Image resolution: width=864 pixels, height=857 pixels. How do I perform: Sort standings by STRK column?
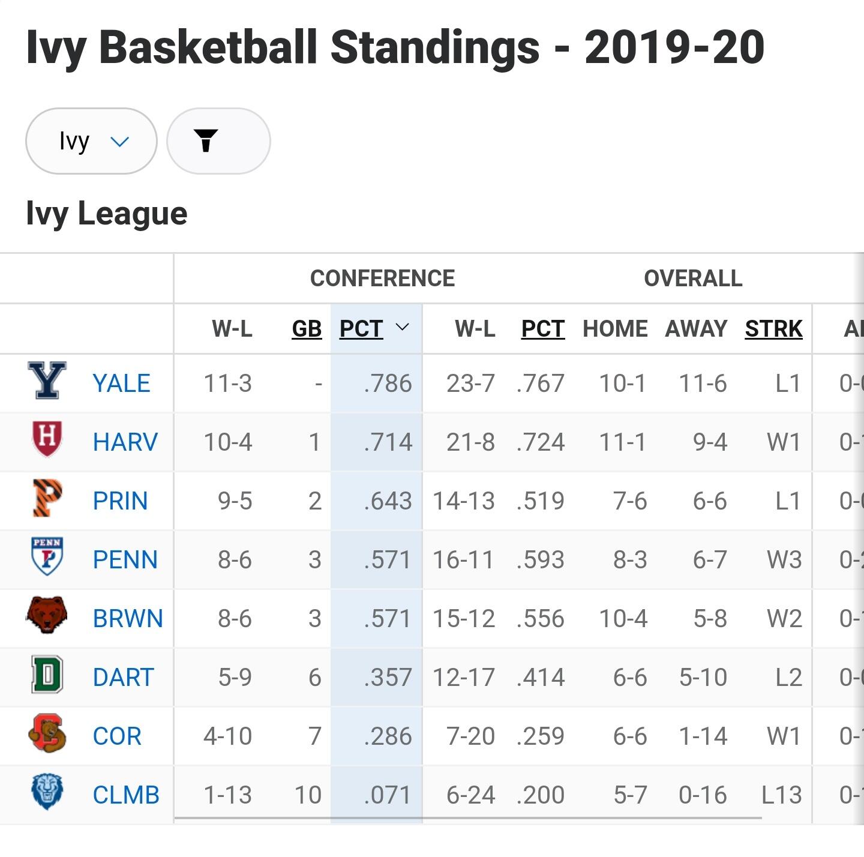coord(773,329)
